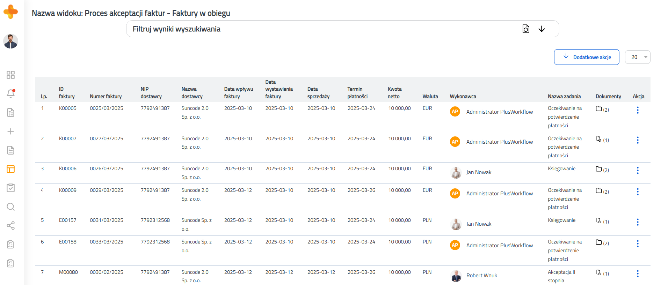Open action menu for invoice K00006
661x285 pixels.
pos(638,171)
